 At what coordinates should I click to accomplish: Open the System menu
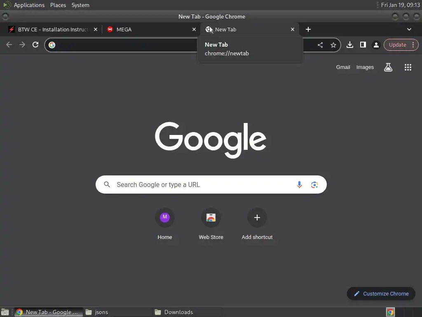pyautogui.click(x=80, y=5)
